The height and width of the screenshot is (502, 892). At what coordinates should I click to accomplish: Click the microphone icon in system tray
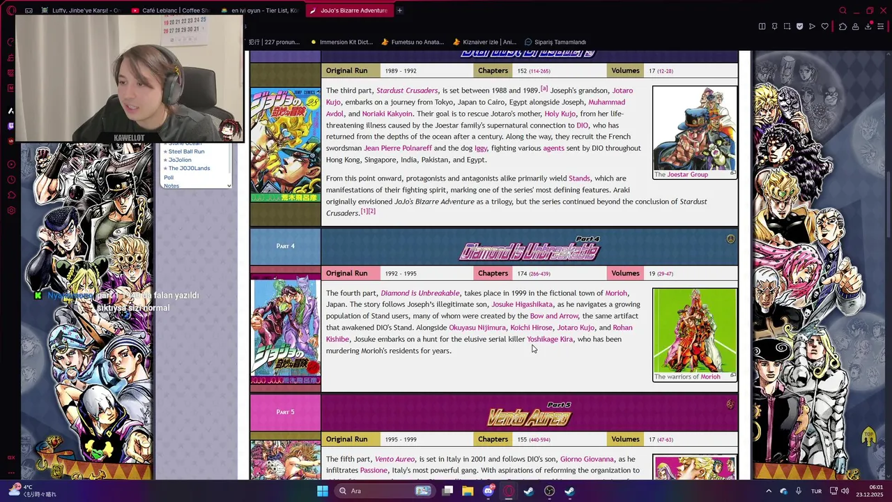coord(799,491)
